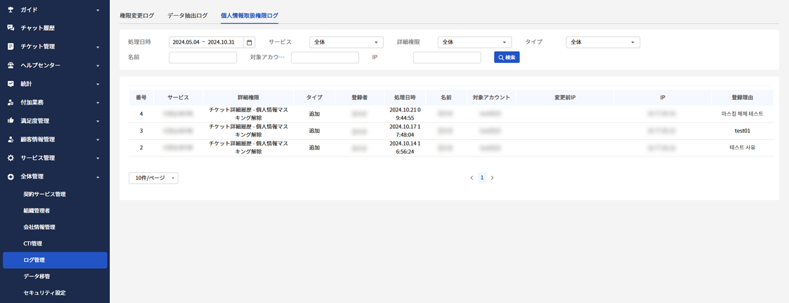Click the 名前 text input field
The width and height of the screenshot is (789, 303).
(x=203, y=58)
